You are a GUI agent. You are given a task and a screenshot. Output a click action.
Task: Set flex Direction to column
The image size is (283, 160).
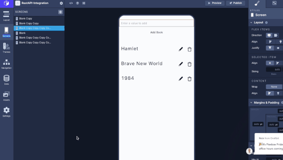(269, 35)
